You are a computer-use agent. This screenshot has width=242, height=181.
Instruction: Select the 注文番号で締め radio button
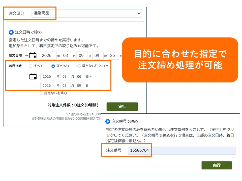108,121
